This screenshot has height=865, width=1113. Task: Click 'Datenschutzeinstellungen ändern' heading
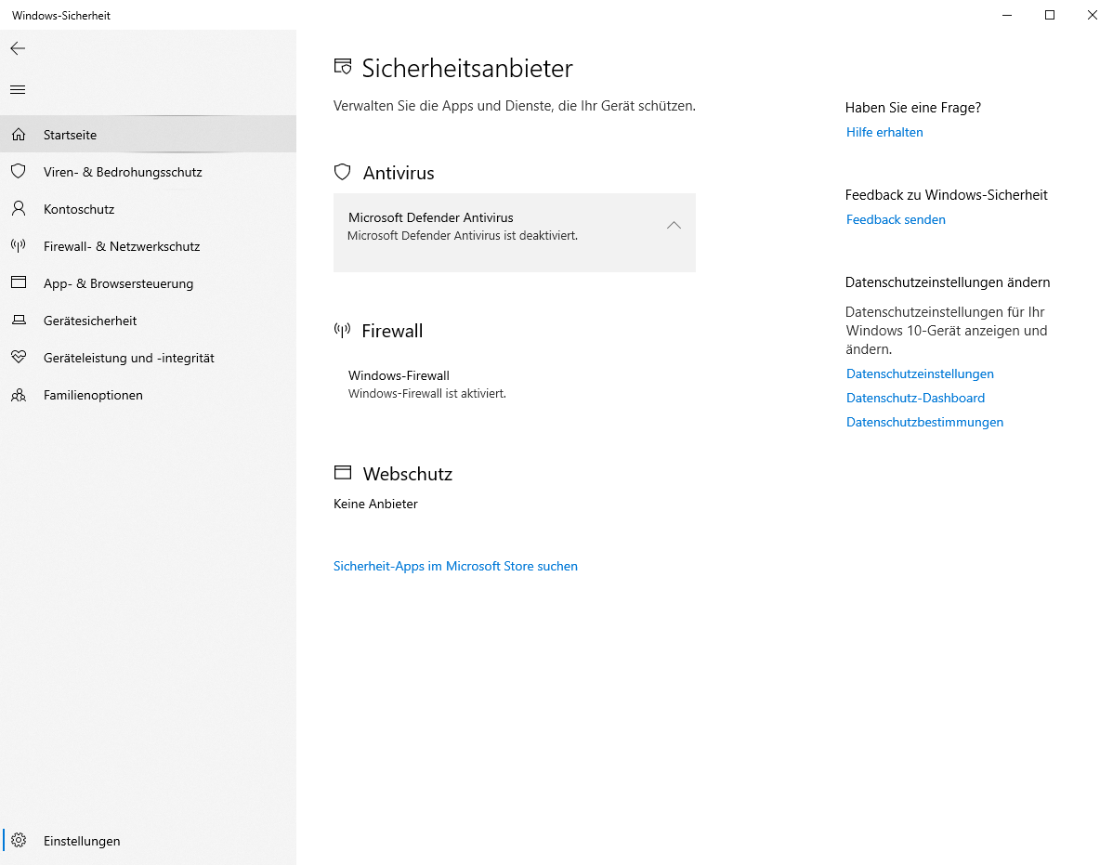click(x=948, y=282)
